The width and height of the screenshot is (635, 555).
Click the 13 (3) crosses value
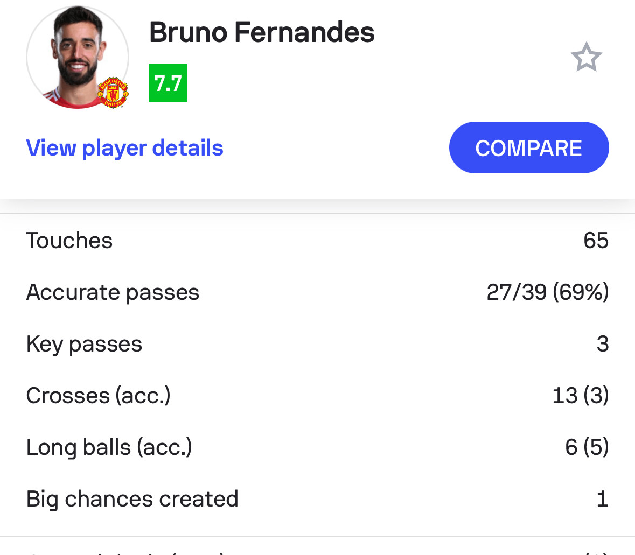click(x=580, y=396)
